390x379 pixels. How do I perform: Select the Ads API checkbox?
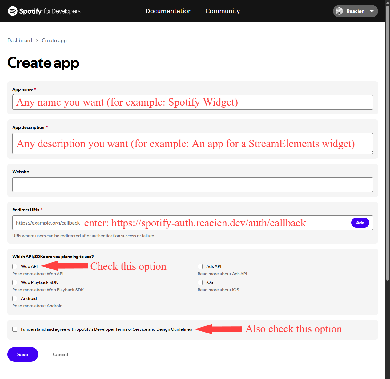[x=200, y=266]
